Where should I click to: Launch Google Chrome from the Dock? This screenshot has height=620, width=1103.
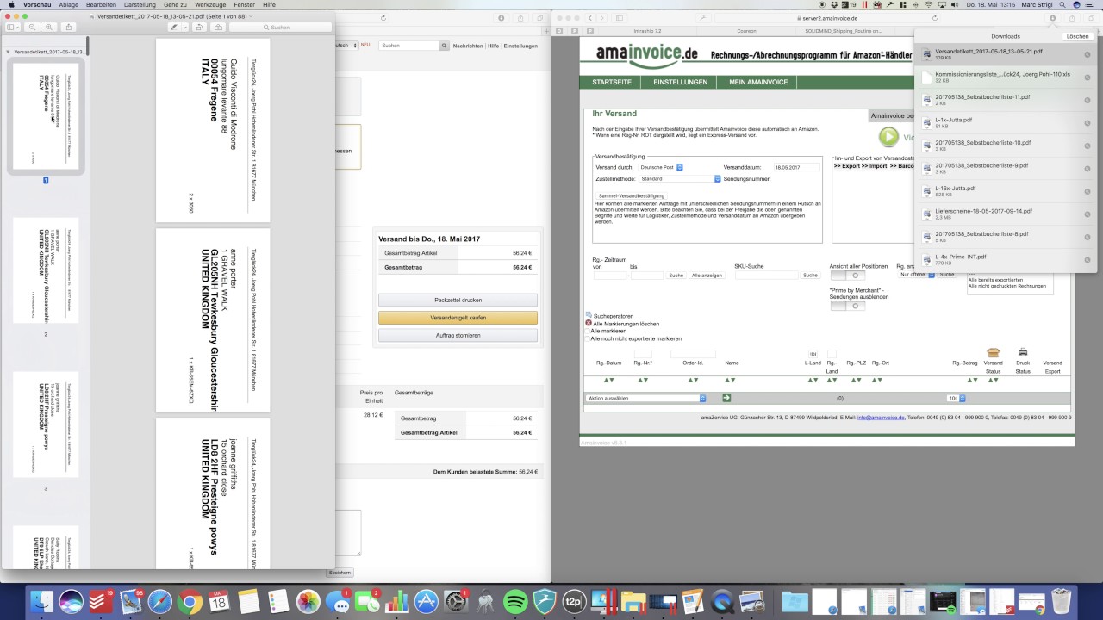(x=190, y=601)
